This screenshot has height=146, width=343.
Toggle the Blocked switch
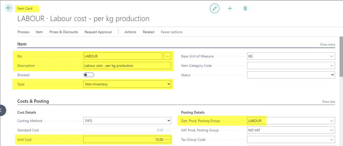(89, 75)
